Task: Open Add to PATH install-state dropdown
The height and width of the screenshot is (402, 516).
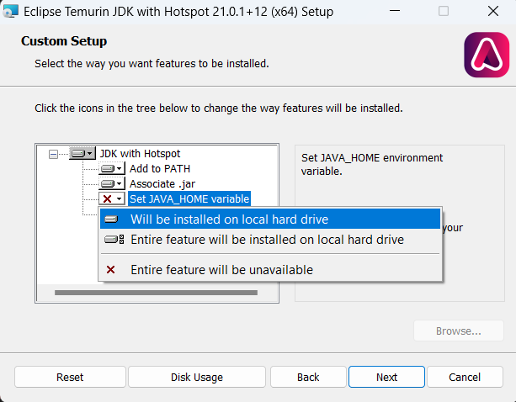Action: (112, 169)
